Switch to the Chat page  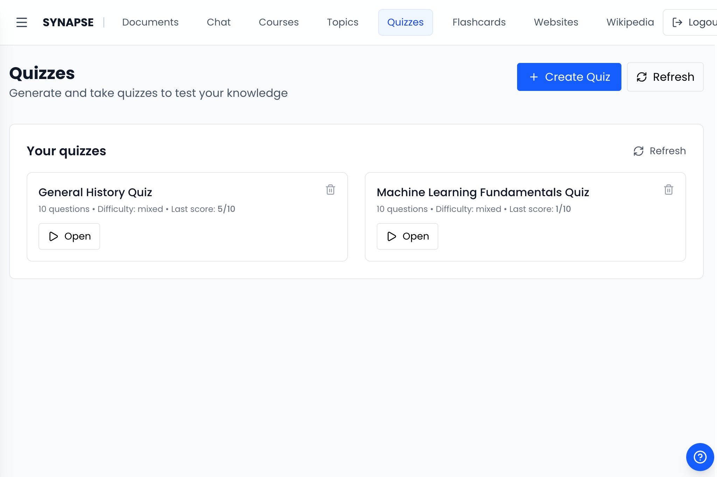(x=218, y=22)
